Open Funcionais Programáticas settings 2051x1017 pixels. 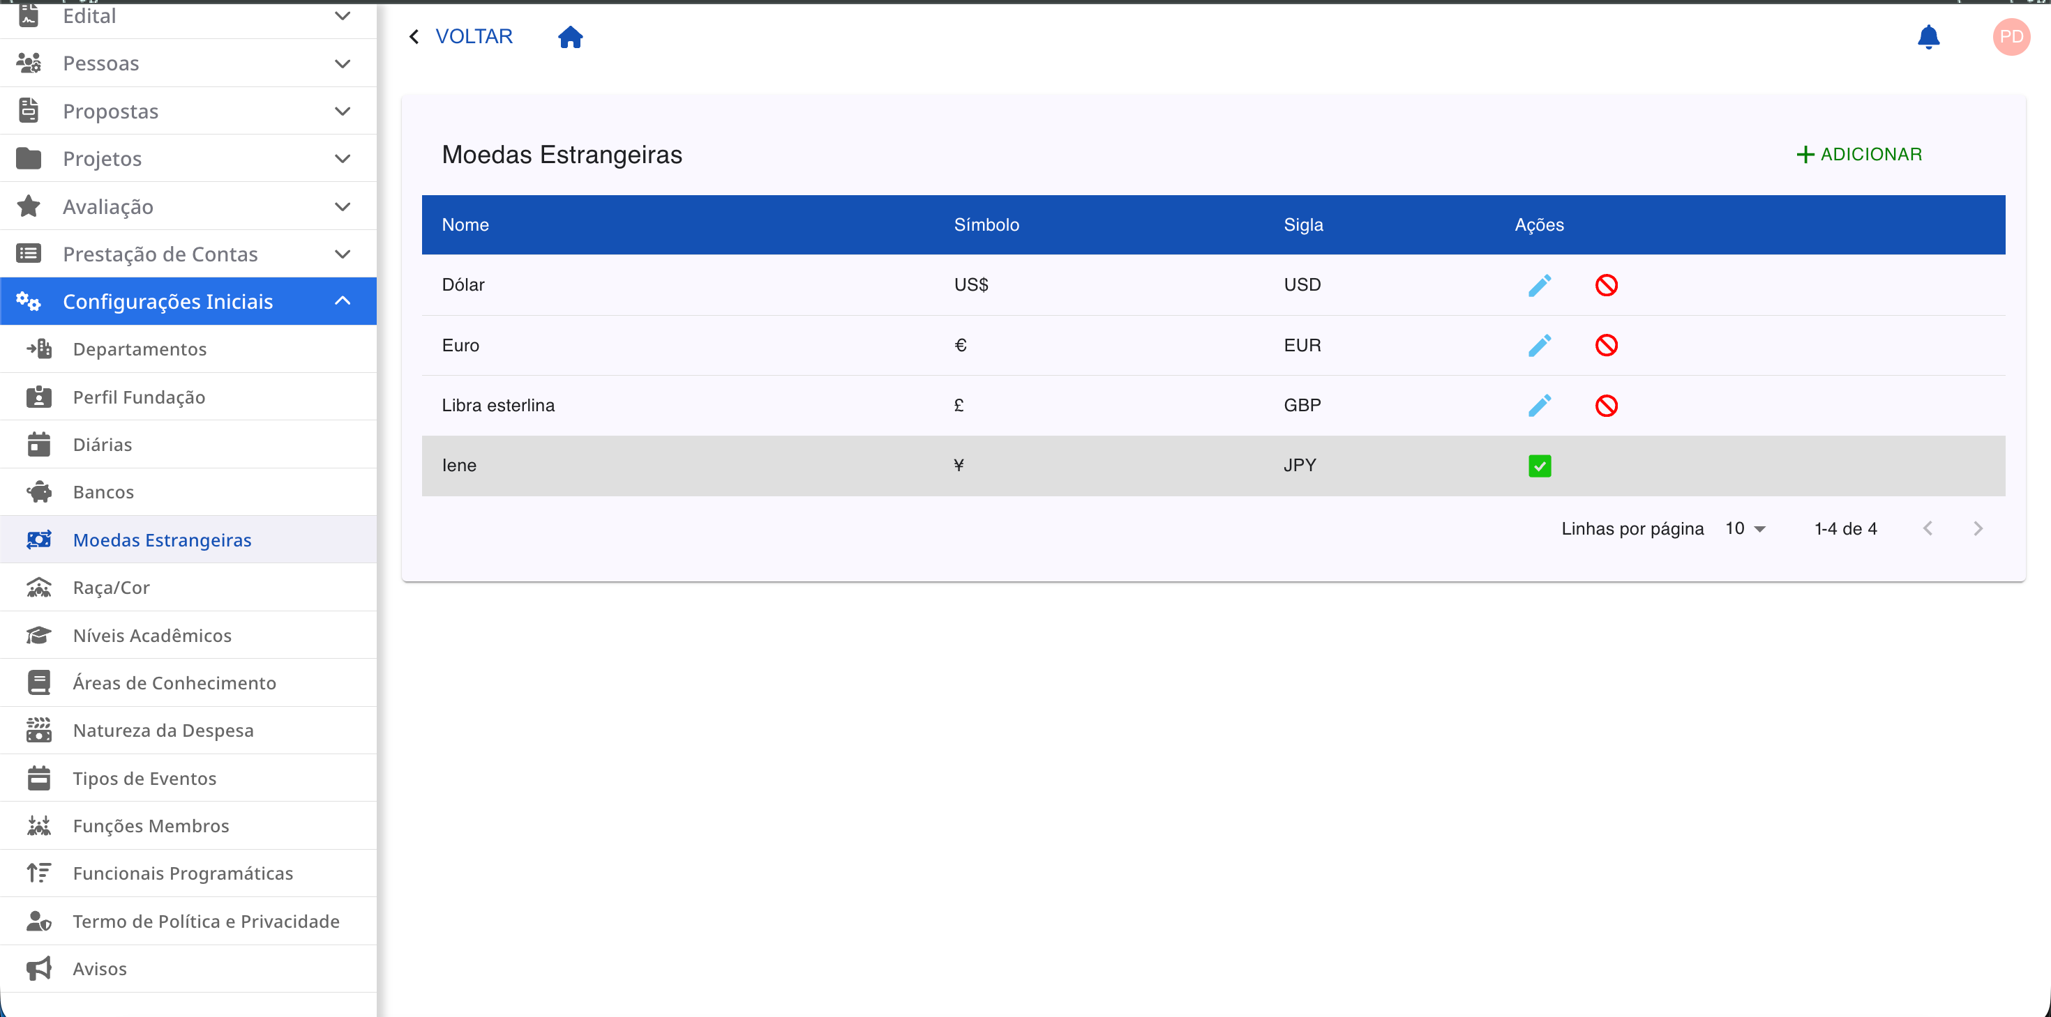coord(188,874)
